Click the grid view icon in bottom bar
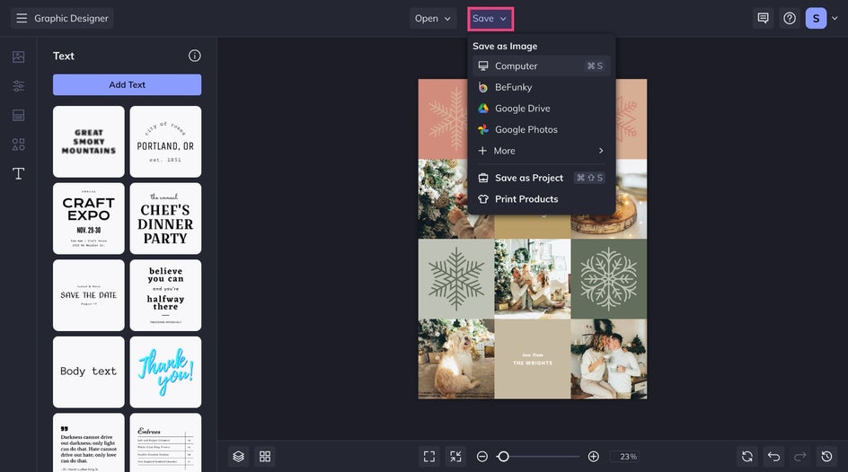The width and height of the screenshot is (848, 472). click(265, 457)
